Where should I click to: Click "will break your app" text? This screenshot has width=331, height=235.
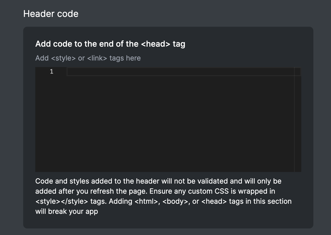pyautogui.click(x=67, y=212)
